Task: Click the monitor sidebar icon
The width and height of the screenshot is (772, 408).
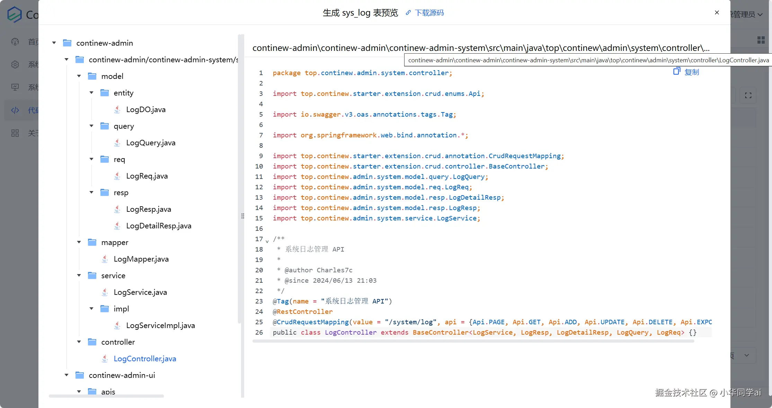Action: pyautogui.click(x=15, y=87)
